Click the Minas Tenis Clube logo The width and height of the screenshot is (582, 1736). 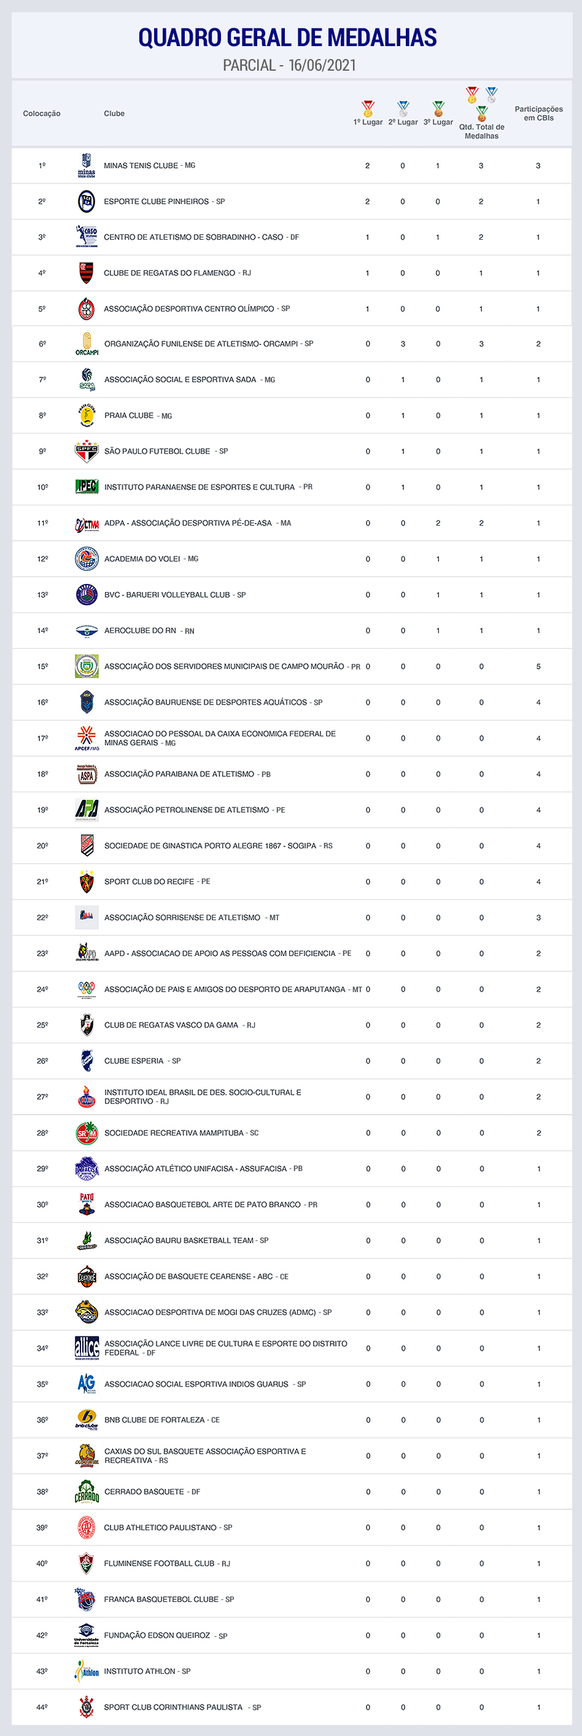[86, 166]
